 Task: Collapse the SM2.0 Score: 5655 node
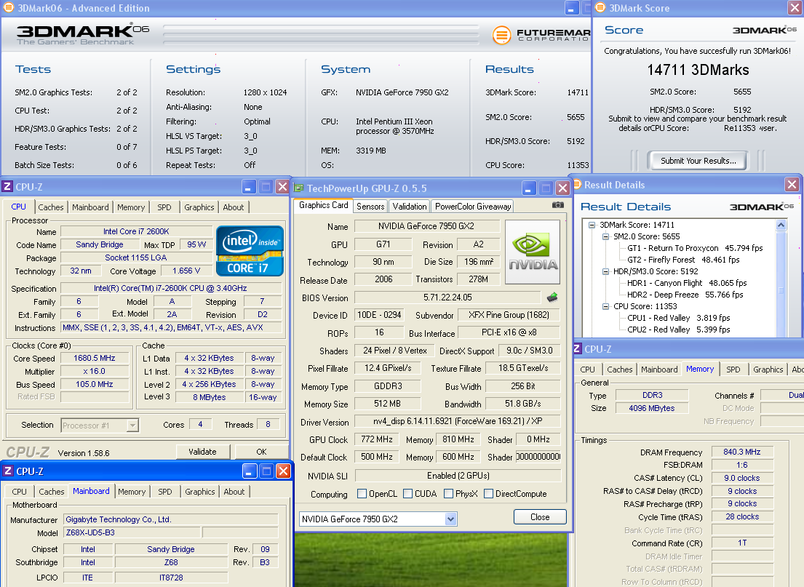pyautogui.click(x=605, y=236)
